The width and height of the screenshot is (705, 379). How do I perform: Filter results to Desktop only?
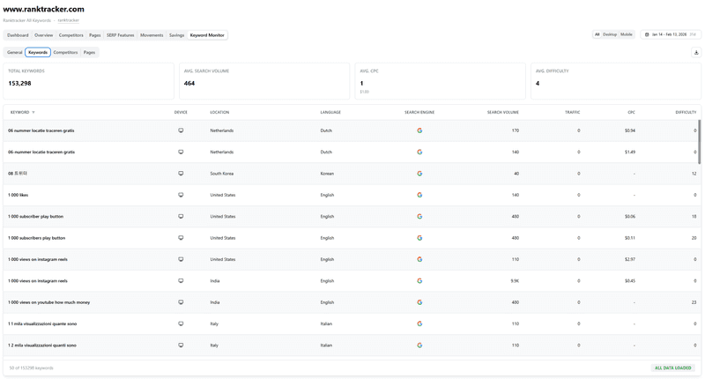pos(610,34)
